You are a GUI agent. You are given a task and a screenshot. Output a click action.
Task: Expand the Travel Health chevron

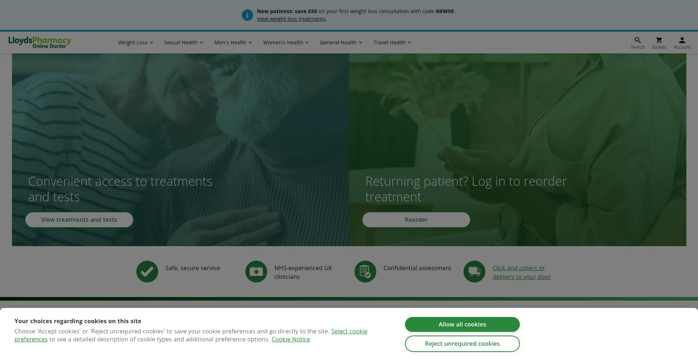409,43
